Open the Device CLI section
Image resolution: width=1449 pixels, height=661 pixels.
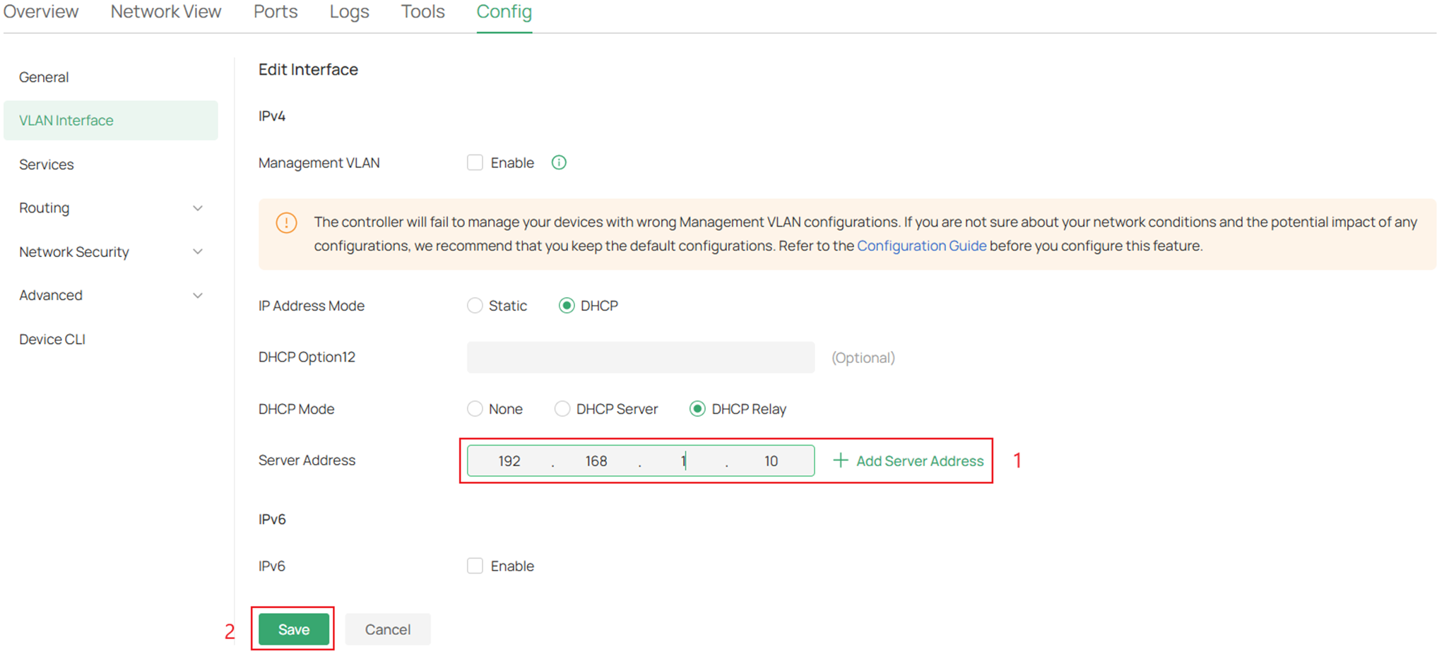[x=52, y=339]
